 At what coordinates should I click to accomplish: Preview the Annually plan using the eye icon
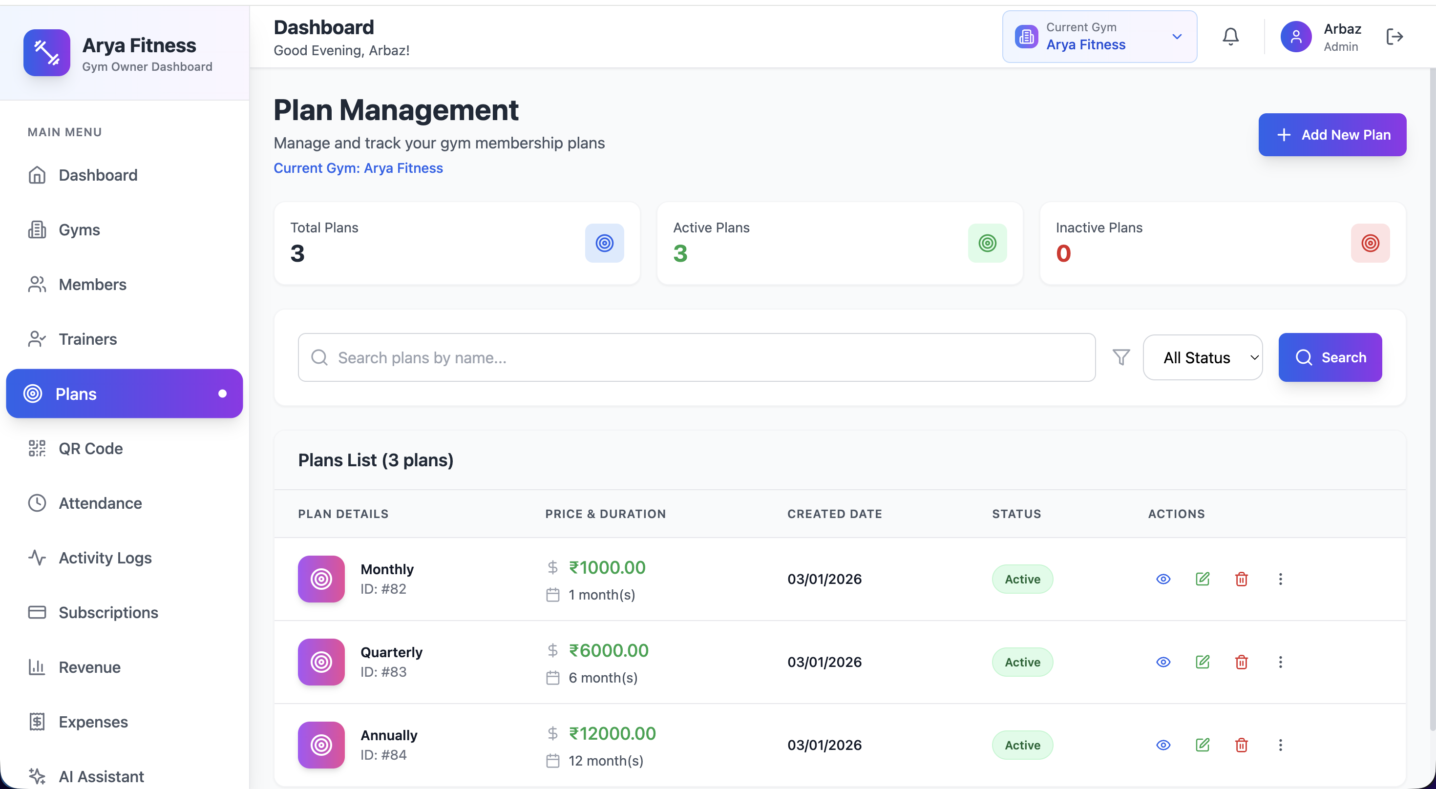(1163, 745)
